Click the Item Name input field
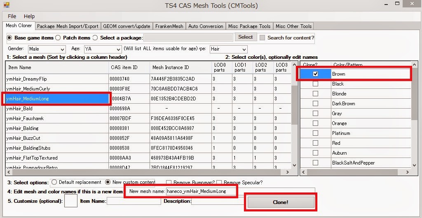This screenshot has width=422, height=218. (134, 201)
